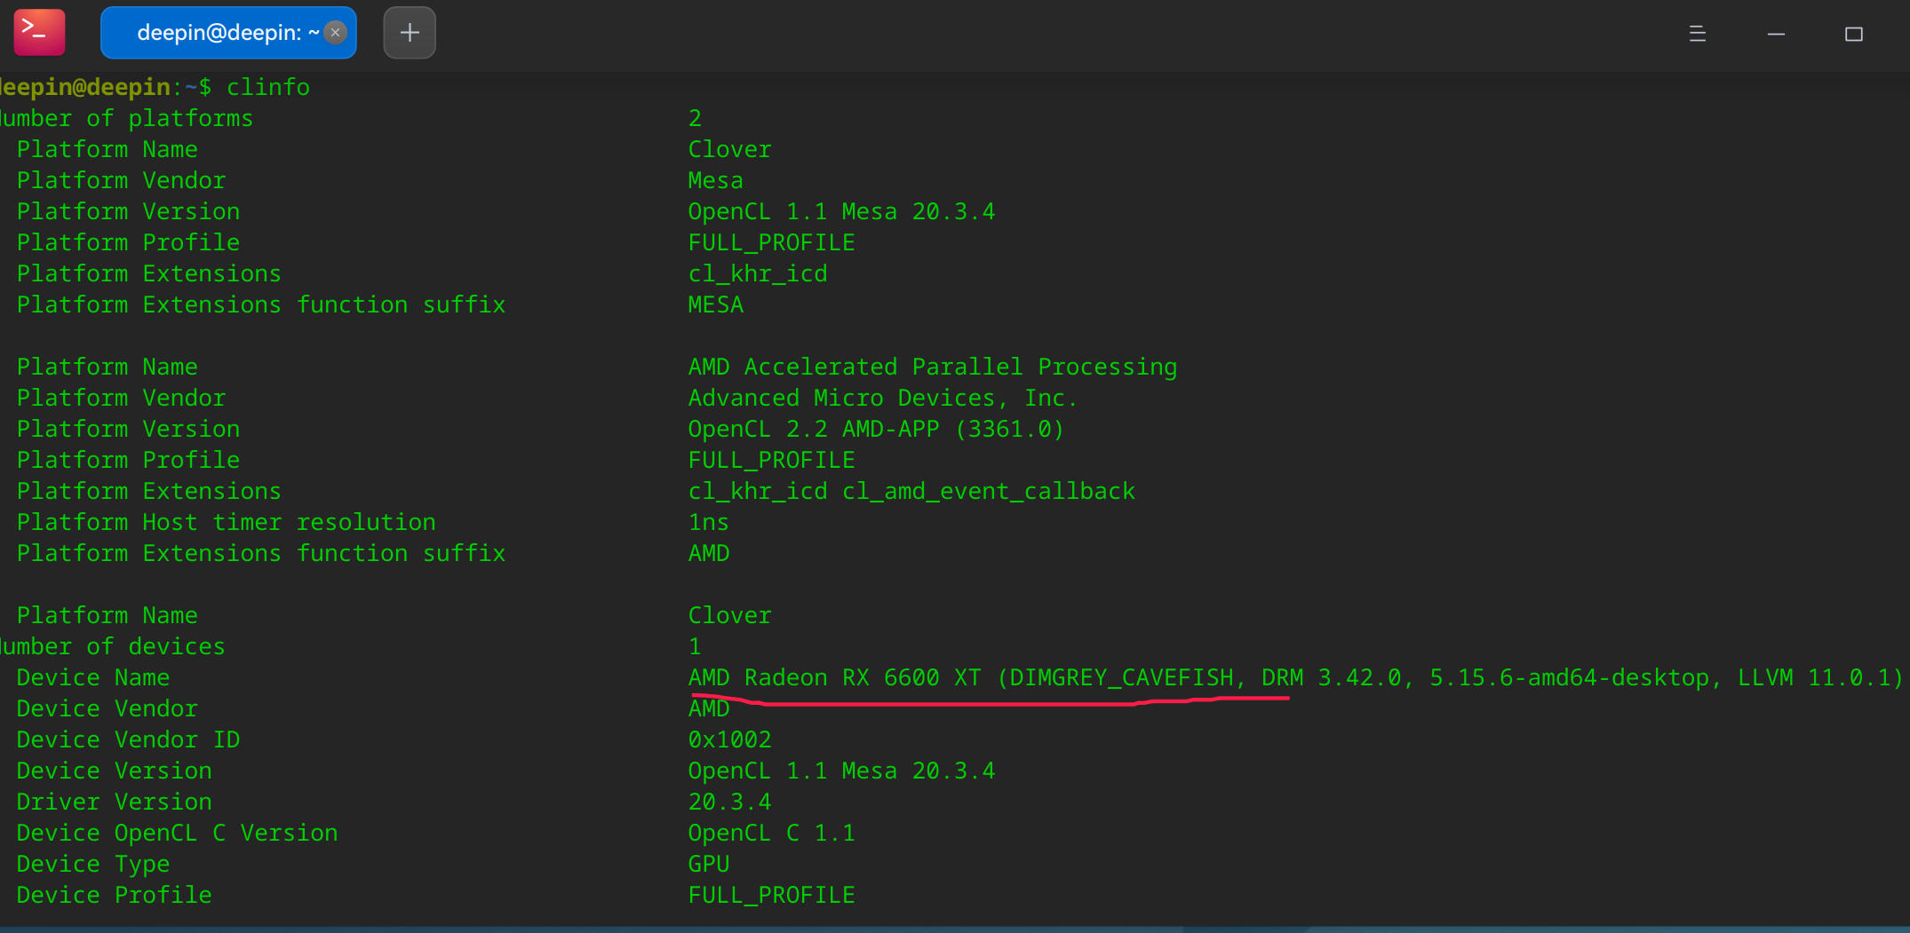Click the red terminal app icon

coord(39,32)
